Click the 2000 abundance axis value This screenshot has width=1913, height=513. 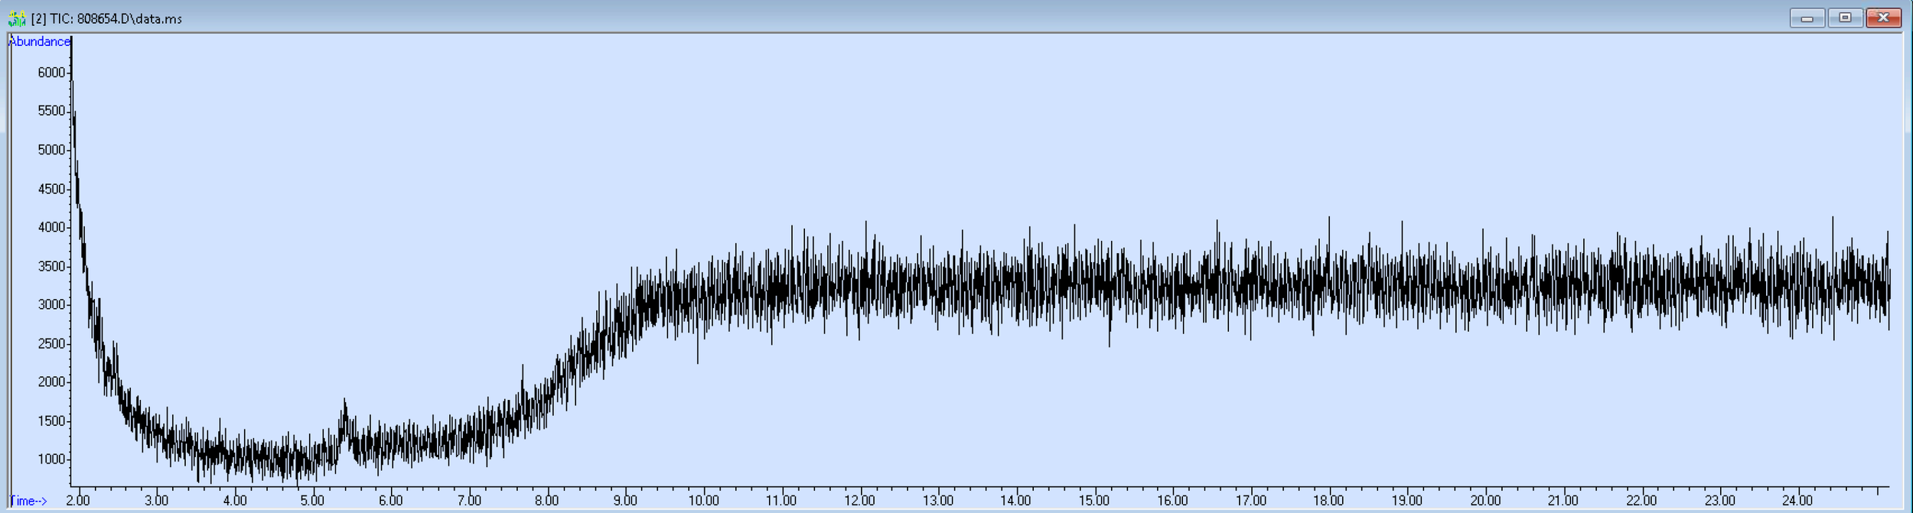51,382
